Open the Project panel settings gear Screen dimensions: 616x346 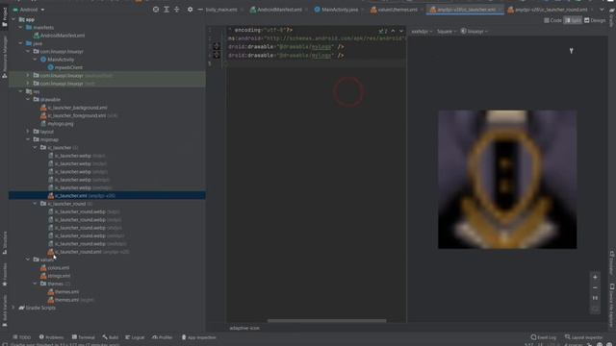pyautogui.click(x=191, y=10)
